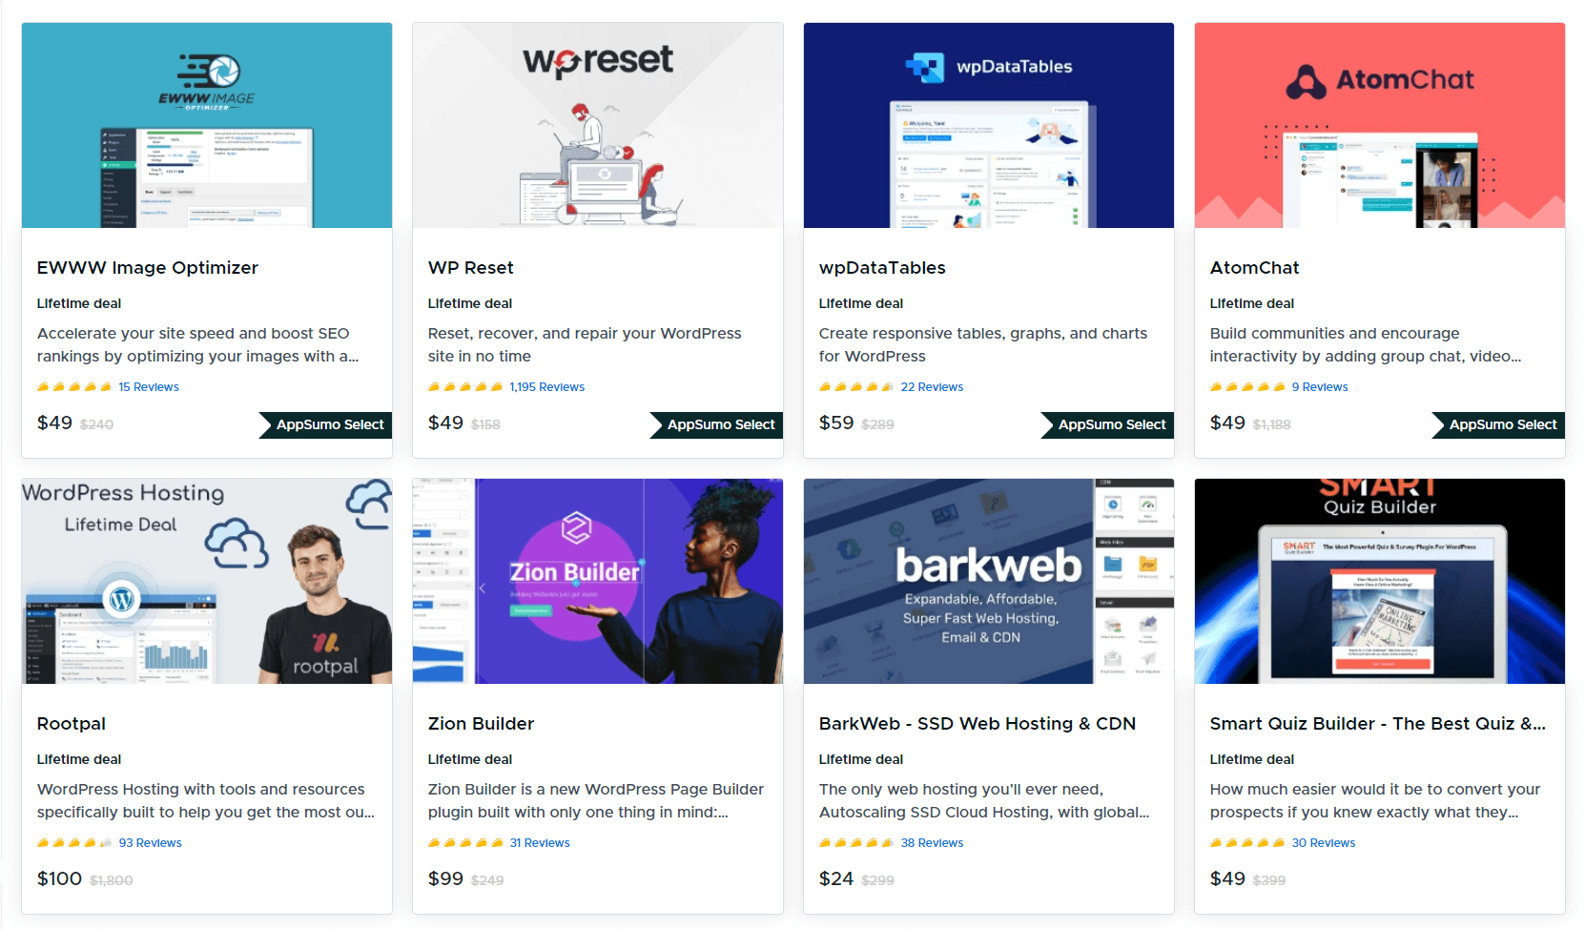Click the AtomChat banner image
The image size is (1585, 929).
point(1380,125)
